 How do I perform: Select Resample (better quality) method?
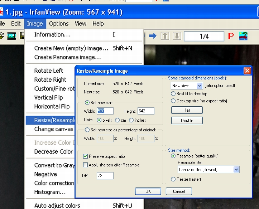point(173,156)
